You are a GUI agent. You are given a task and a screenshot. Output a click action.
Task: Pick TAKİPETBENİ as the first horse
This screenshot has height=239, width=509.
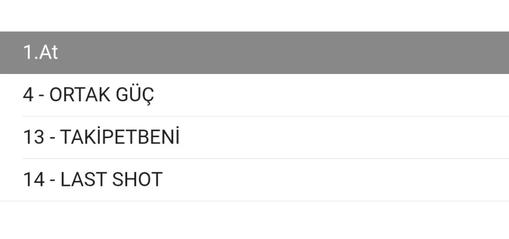[x=101, y=137]
